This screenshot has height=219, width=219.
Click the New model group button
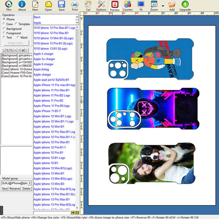tap(5, 189)
